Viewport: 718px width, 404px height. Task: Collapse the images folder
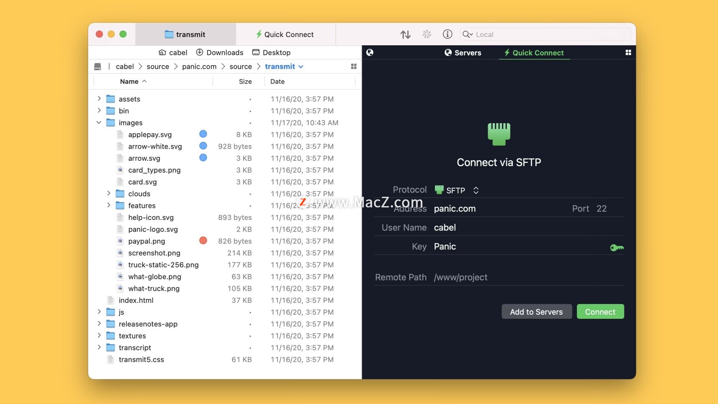pyautogui.click(x=99, y=122)
